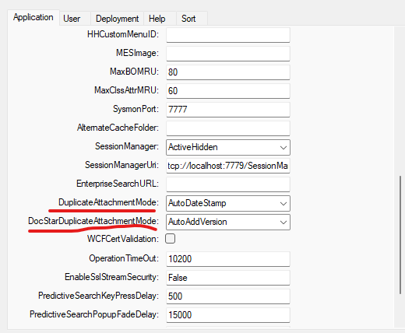Click the SysmonPort field showing 7777
This screenshot has height=333, width=405.
(x=228, y=110)
